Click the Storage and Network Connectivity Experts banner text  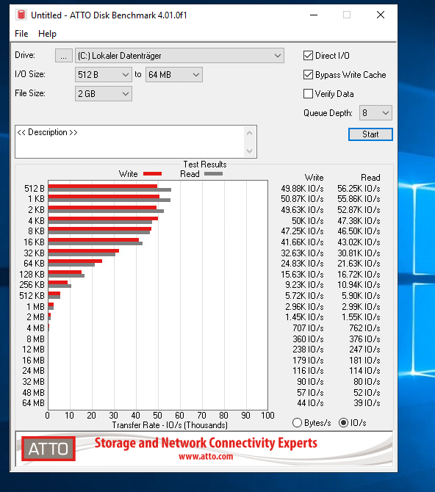click(x=206, y=443)
